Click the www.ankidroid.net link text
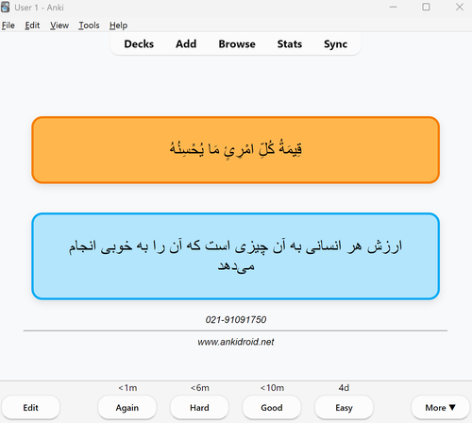This screenshot has height=423, width=472. coord(236,342)
